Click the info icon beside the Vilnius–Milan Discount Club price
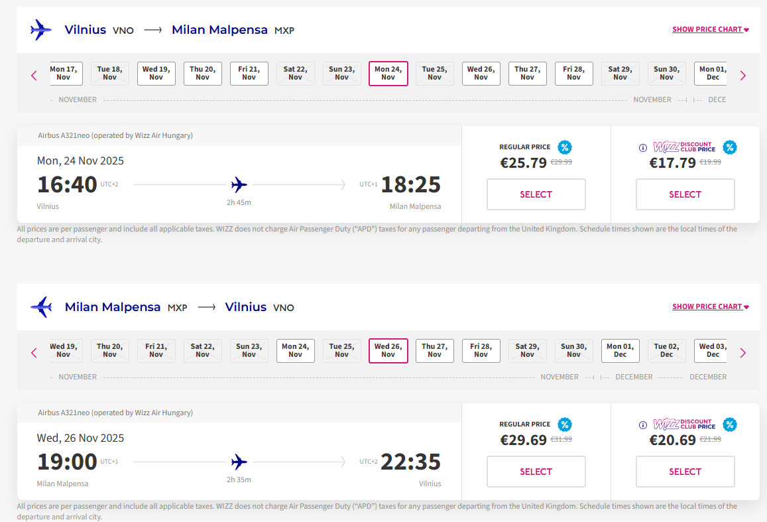The image size is (767, 522). 642,148
